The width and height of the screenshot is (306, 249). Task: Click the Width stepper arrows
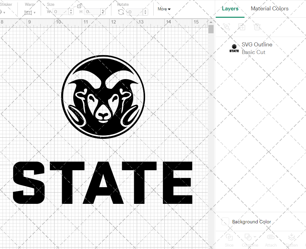71,12
